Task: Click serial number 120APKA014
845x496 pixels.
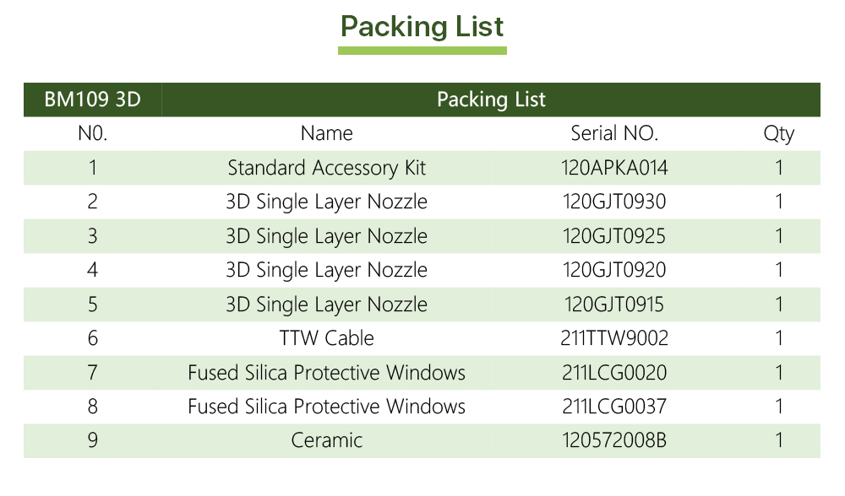Action: pos(614,168)
